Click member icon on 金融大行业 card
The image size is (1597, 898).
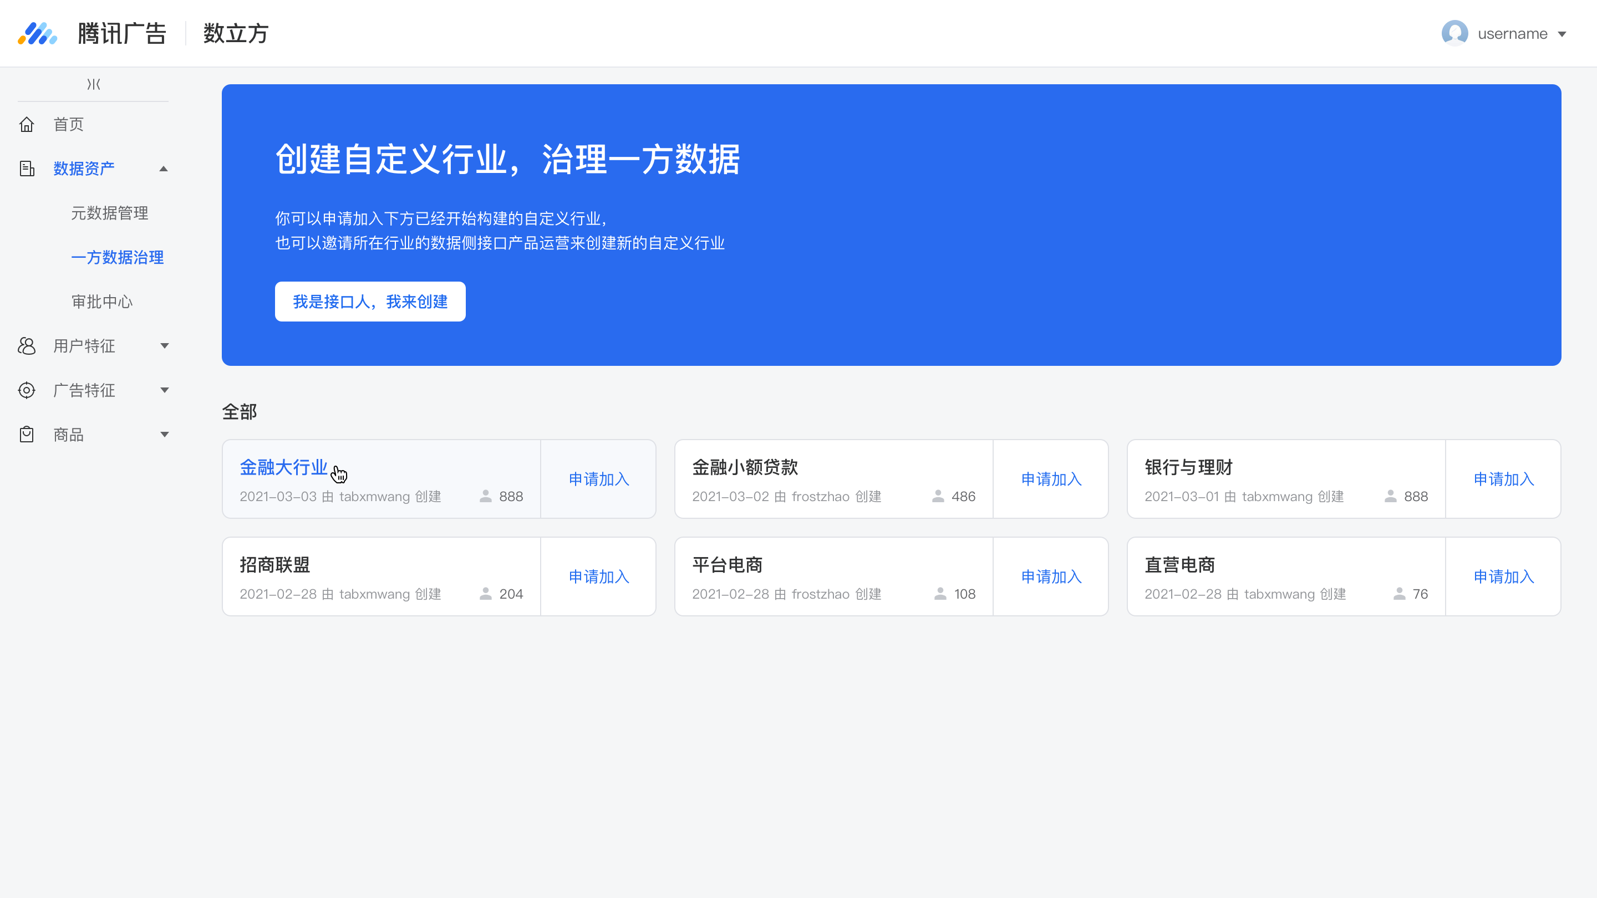pyautogui.click(x=485, y=497)
